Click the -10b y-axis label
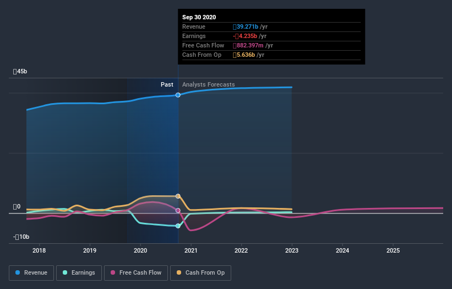This screenshot has width=452, height=289. tap(21, 237)
